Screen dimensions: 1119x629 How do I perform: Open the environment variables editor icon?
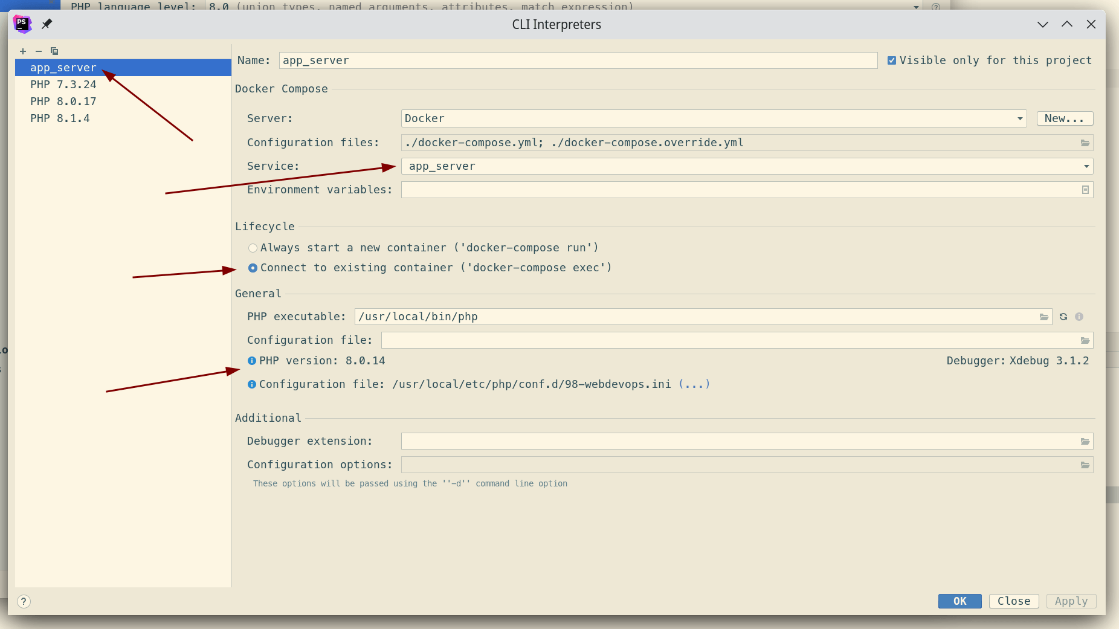[1085, 190]
